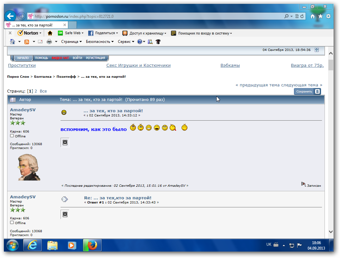The width and height of the screenshot is (340, 258).
Task: Click the vertical scrollbar down arrow
Action: tap(331, 232)
